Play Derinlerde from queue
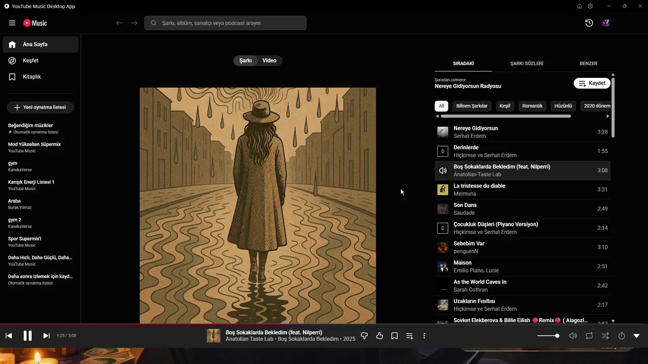648x364 pixels. [x=522, y=151]
